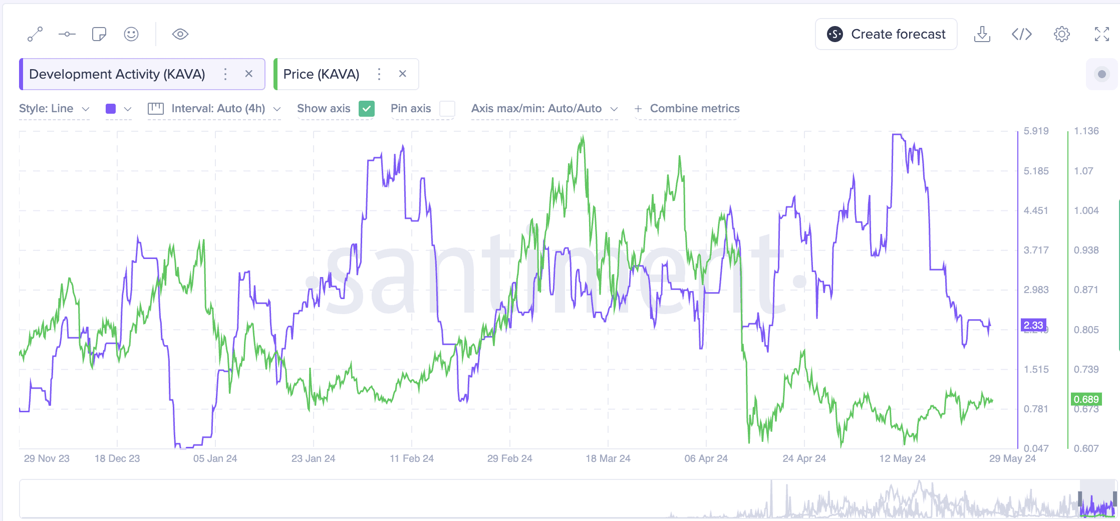Viewport: 1120px width, 521px height.
Task: Click the 18 Mar 24 date label
Action: (608, 458)
